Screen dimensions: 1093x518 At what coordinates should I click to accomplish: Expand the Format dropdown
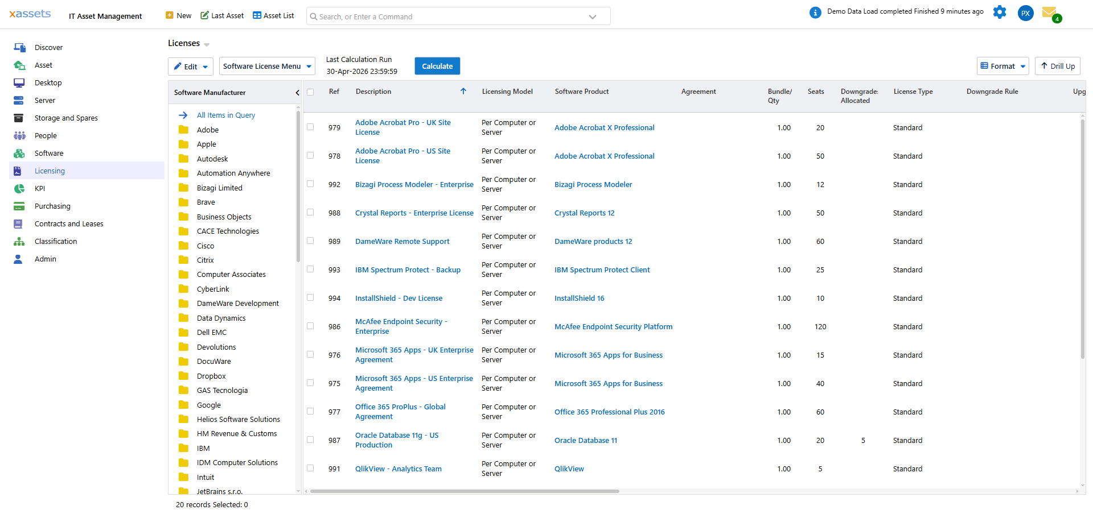(1002, 66)
